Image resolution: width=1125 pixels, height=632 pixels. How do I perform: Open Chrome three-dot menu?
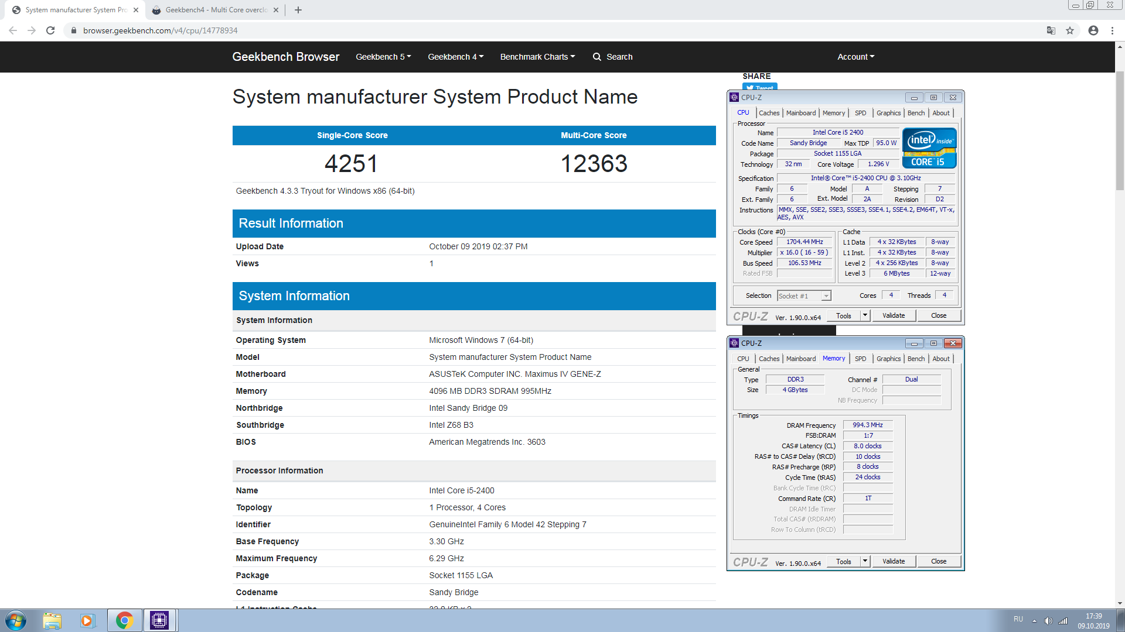[x=1112, y=30]
